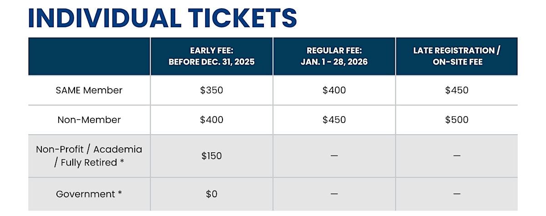Image resolution: width=546 pixels, height=216 pixels.
Task: Select the Non-Profit / Academia / Fully Retired label
Action: click(89, 156)
